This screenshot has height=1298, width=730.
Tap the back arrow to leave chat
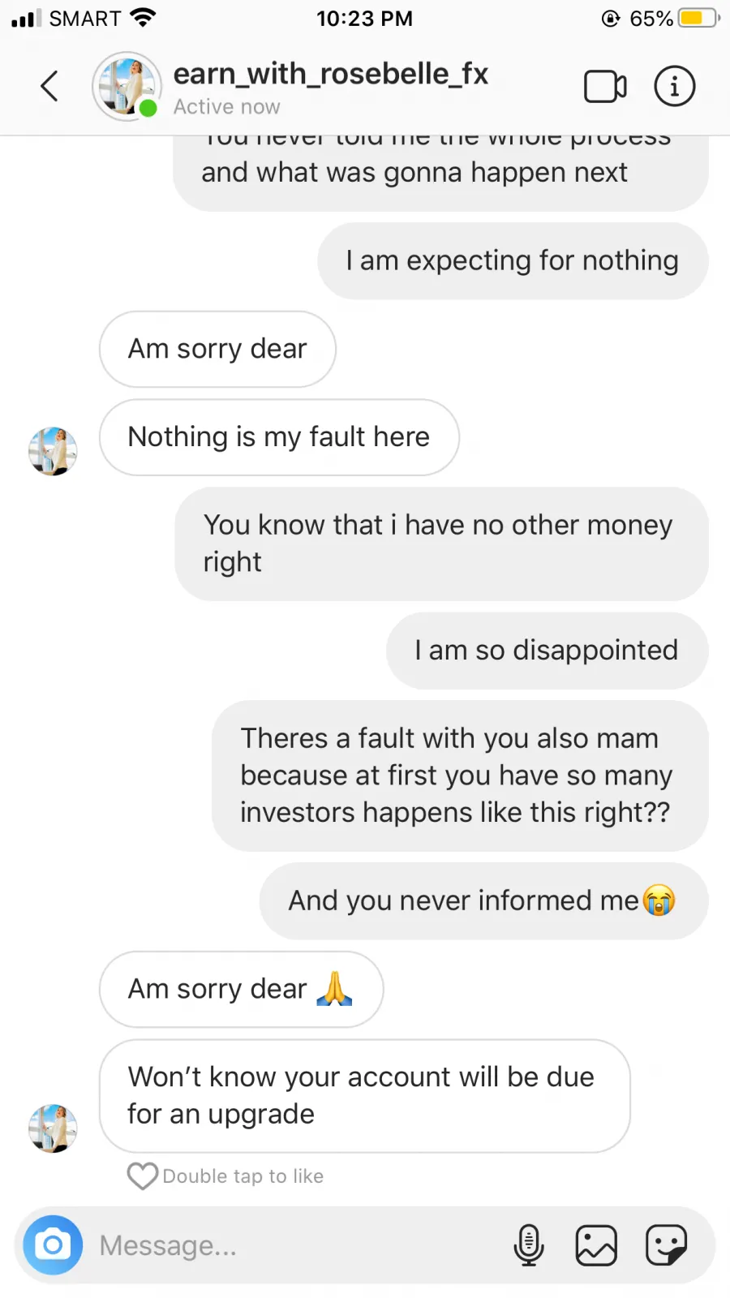[x=50, y=86]
